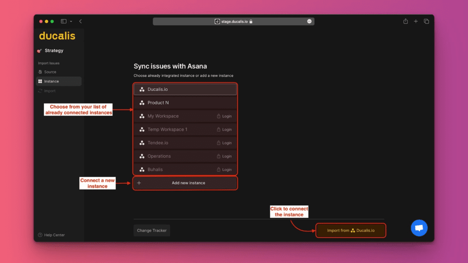Click the stage.ducalis.io address bar
The width and height of the screenshot is (468, 263).
click(x=233, y=21)
